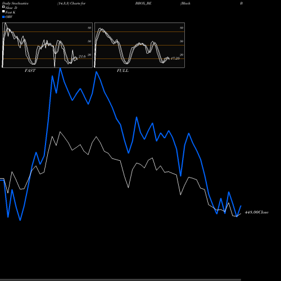Select the 'Daily Stochastics' title text

[15, 3]
